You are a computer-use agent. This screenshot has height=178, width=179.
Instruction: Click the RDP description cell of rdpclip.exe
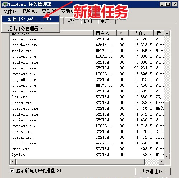click(159, 143)
